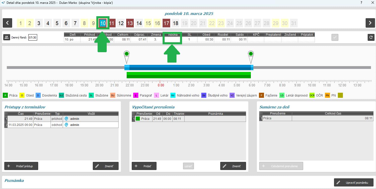Image resolution: width=376 pixels, height=189 pixels.
Task: Toggle the grey checkmark confirm box
Action: pos(335,37)
